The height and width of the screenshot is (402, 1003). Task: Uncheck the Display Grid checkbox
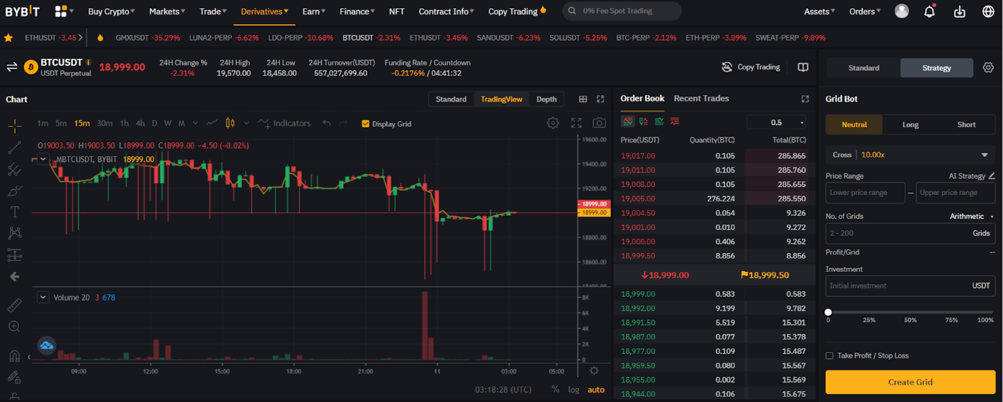tap(365, 124)
